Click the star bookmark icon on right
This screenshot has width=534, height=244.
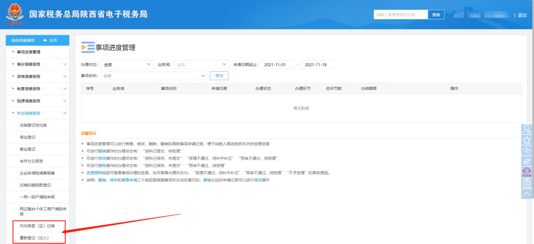527,140
